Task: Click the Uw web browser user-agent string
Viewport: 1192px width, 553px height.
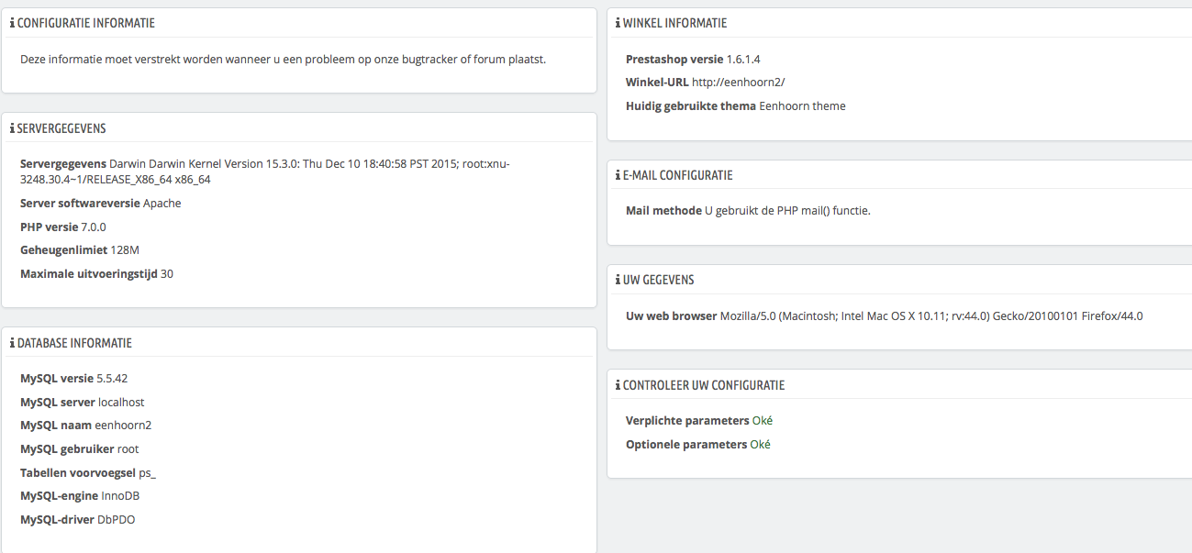Action: click(930, 315)
